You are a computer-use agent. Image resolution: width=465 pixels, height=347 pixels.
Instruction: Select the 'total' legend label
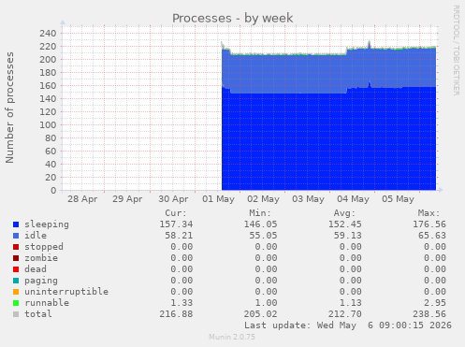coord(38,314)
